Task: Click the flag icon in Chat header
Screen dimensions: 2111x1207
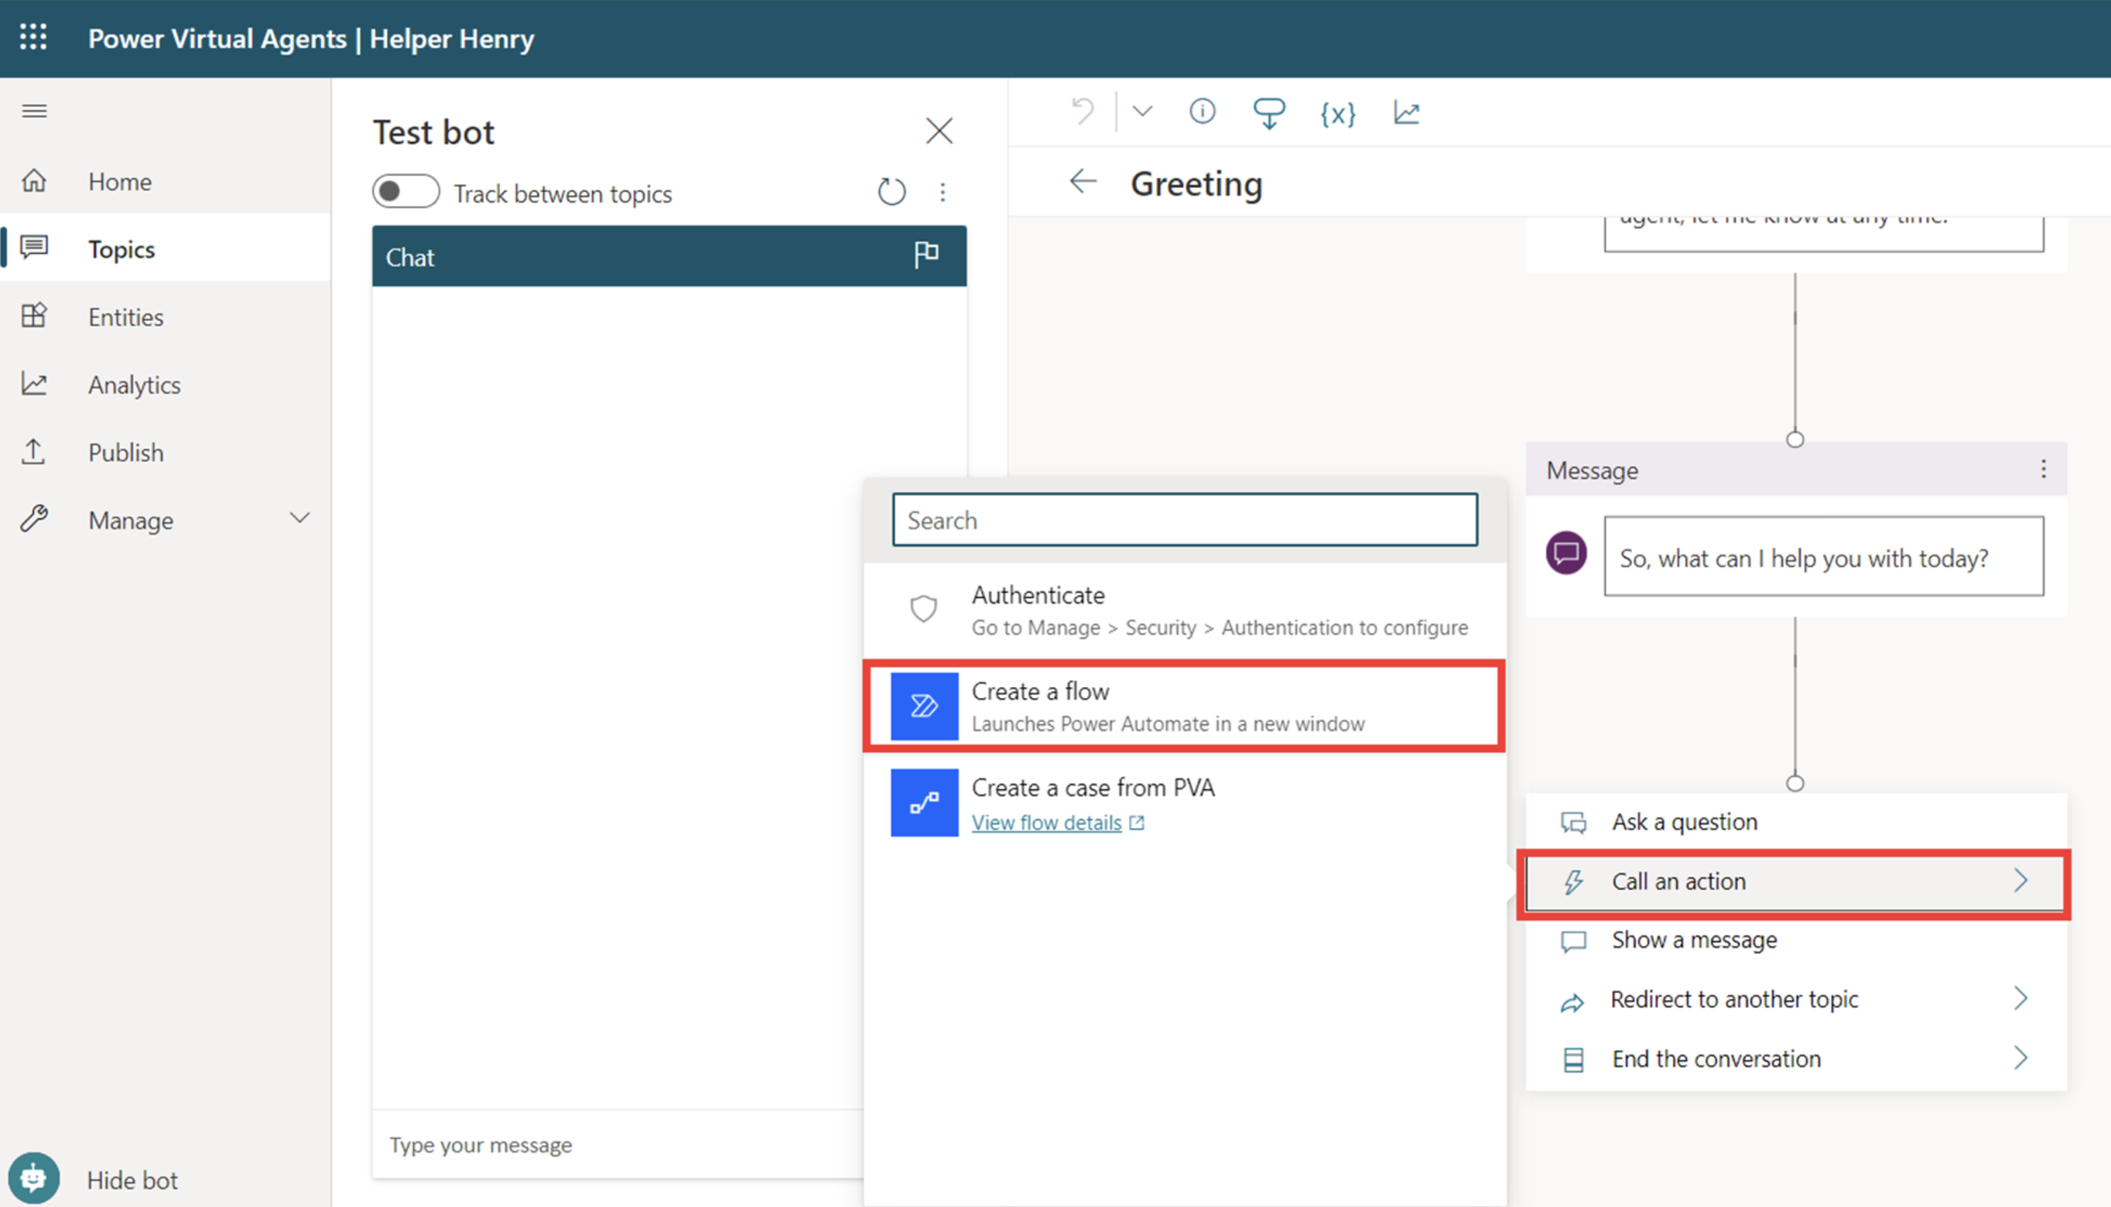Action: coord(925,255)
